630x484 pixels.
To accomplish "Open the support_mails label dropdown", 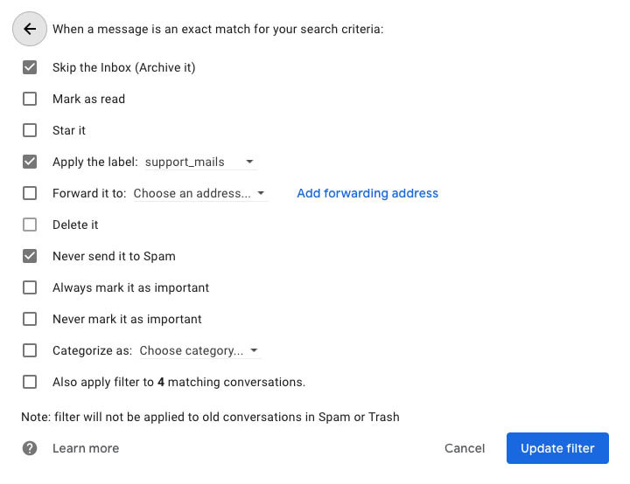I will click(199, 162).
